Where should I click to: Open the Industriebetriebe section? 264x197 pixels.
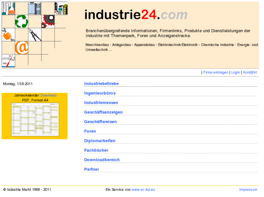102,83
